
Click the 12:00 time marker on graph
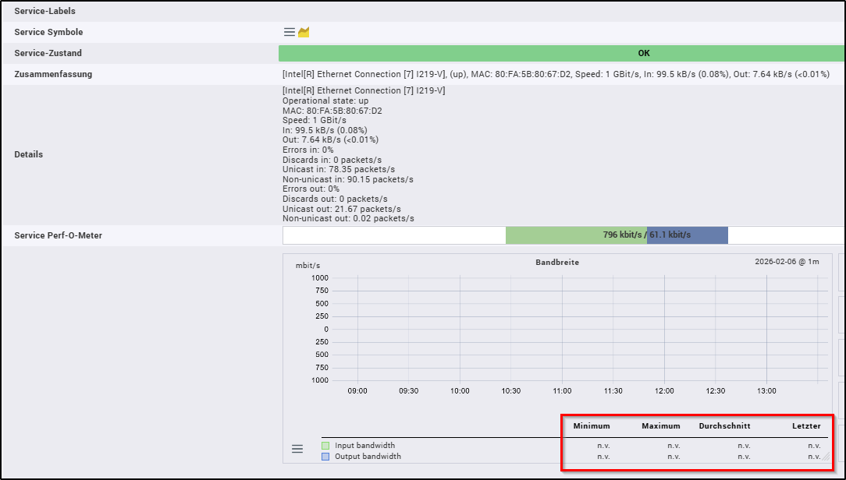tap(664, 391)
